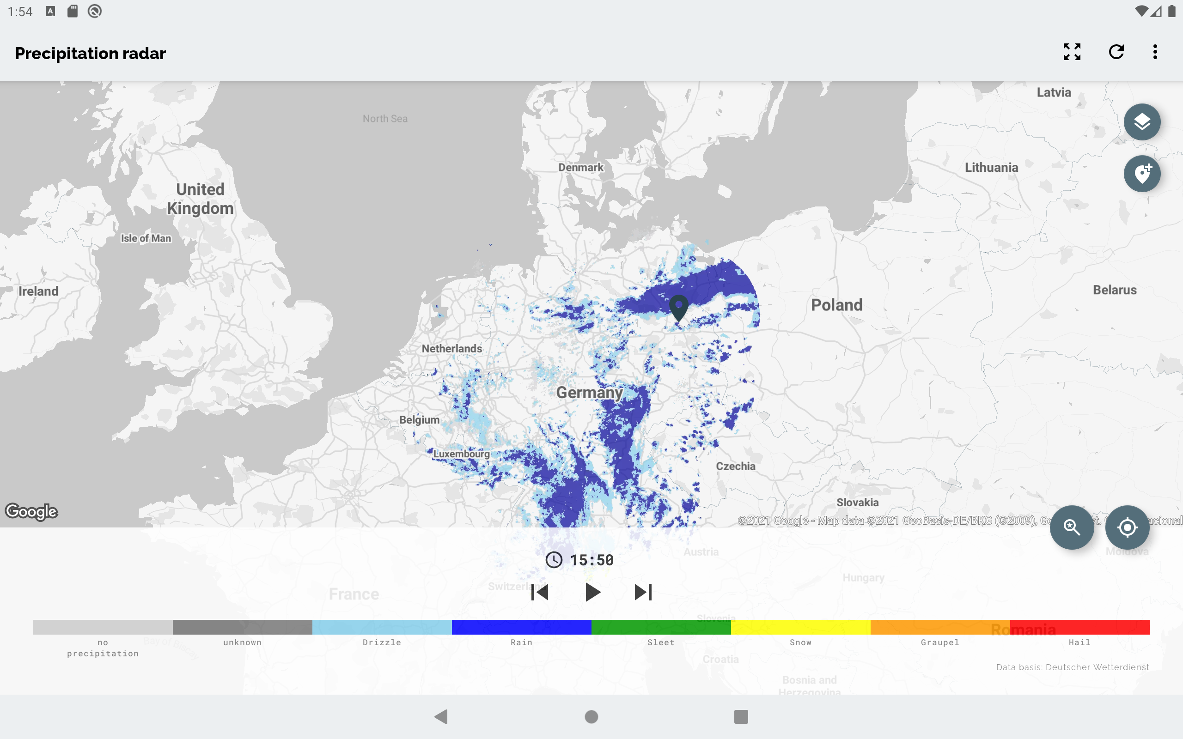The height and width of the screenshot is (739, 1183).
Task: Tap the add location pin button
Action: tap(1141, 174)
